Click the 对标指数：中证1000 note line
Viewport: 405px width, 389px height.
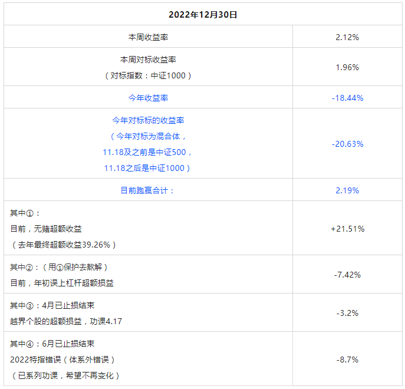point(148,75)
